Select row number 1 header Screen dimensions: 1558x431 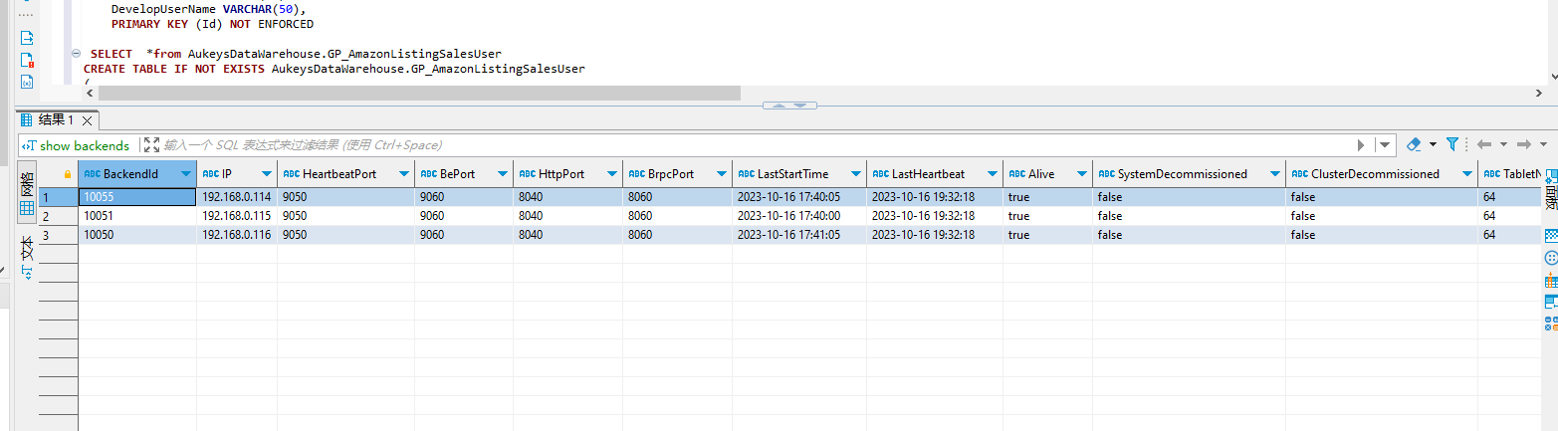(59, 197)
